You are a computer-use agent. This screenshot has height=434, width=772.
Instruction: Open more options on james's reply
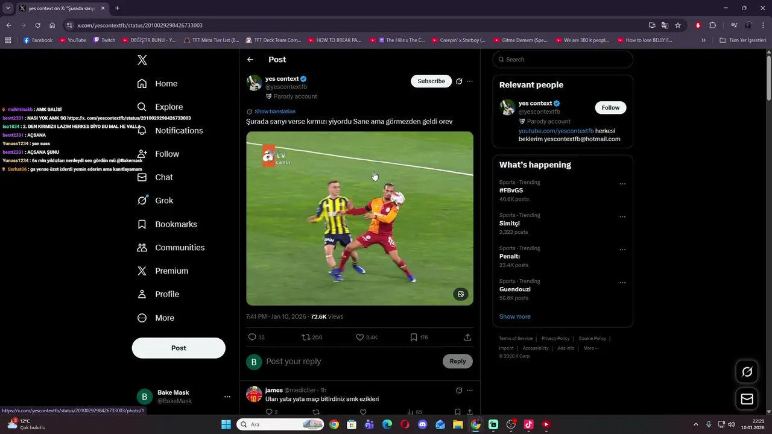point(470,391)
